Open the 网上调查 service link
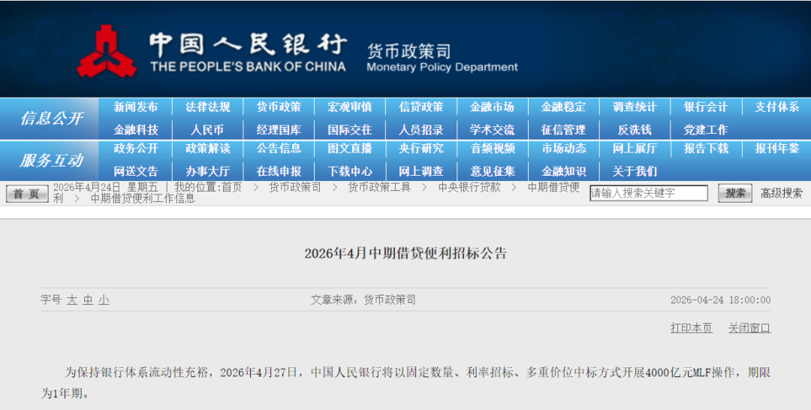Screen dimensions: 811x410 pyautogui.click(x=421, y=171)
